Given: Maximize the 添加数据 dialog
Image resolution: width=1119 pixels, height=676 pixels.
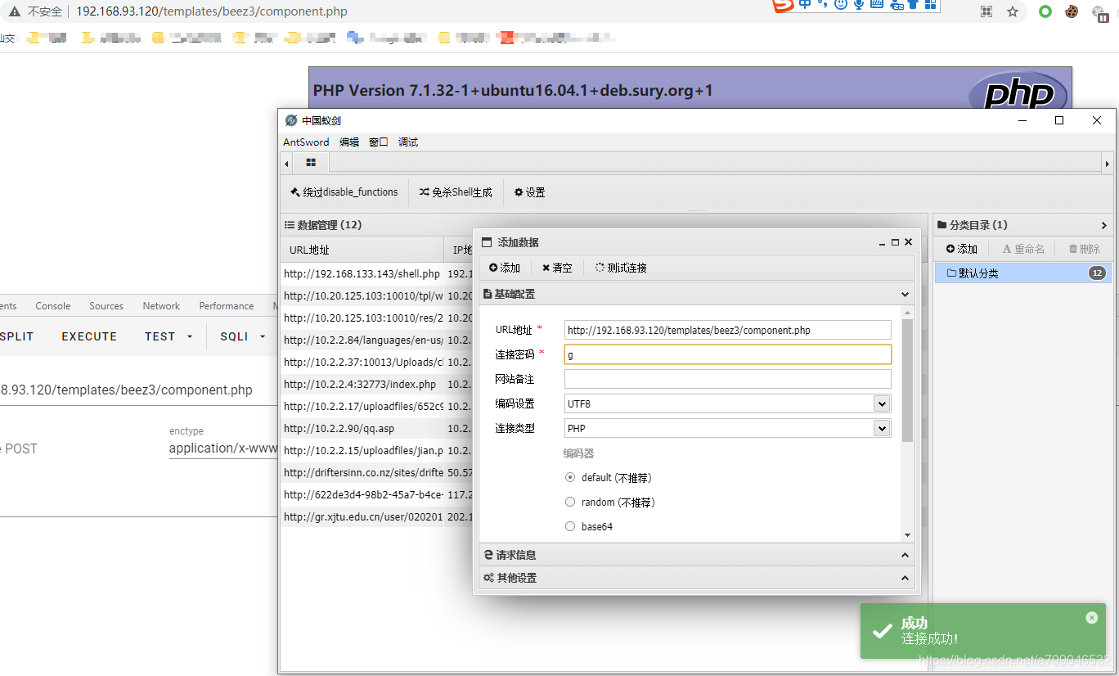Looking at the screenshot, I should coord(895,242).
